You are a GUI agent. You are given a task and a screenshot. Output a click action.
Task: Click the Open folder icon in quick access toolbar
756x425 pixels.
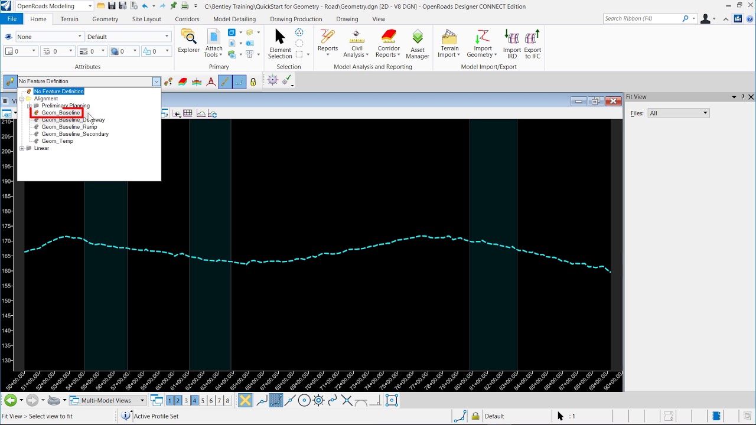click(100, 6)
